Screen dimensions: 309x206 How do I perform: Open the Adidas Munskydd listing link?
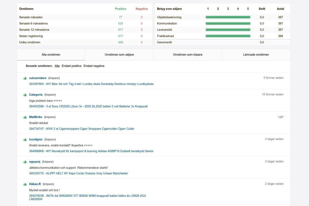[91, 151]
